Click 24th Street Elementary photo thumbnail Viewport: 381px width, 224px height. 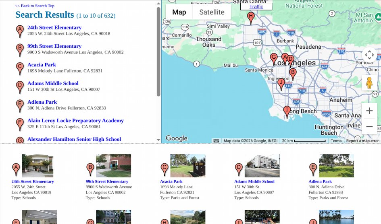(x=37, y=166)
